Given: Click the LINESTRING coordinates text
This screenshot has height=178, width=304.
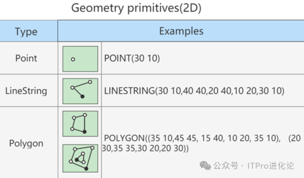Looking at the screenshot, I should [194, 91].
